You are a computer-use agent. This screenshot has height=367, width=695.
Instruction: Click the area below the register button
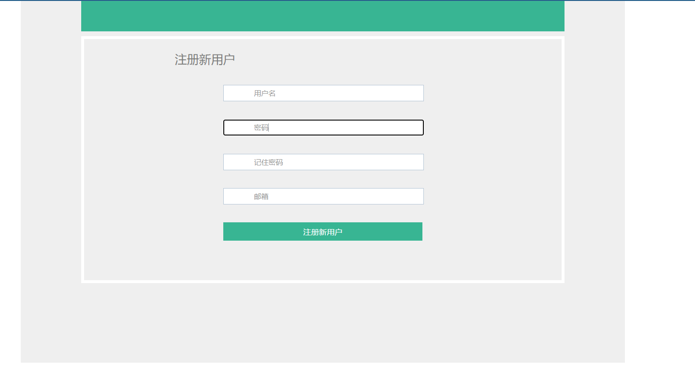point(323,260)
